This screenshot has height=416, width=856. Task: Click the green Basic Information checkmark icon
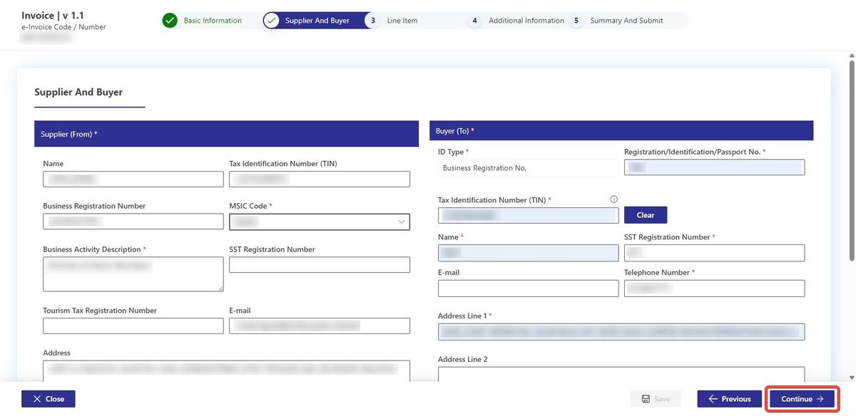click(170, 21)
